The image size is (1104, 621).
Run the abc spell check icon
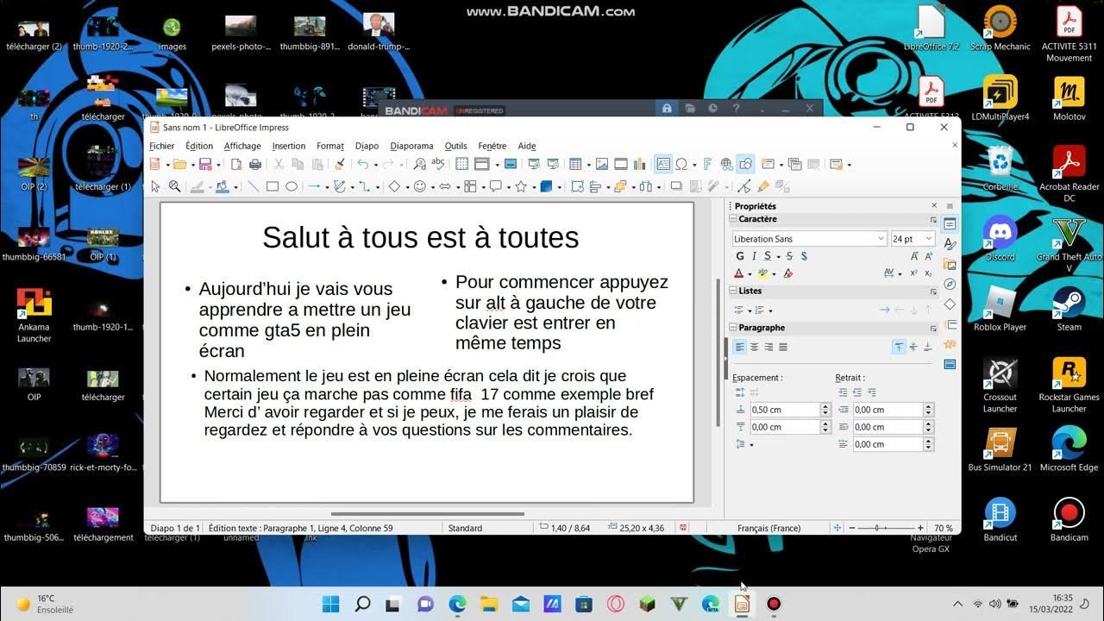pos(438,164)
